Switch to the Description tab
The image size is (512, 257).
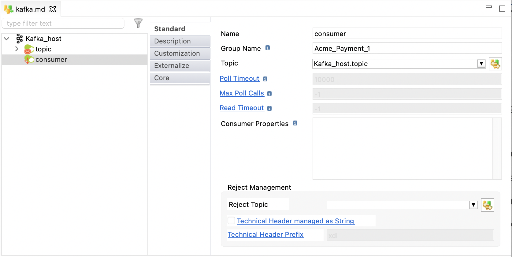pyautogui.click(x=180, y=41)
